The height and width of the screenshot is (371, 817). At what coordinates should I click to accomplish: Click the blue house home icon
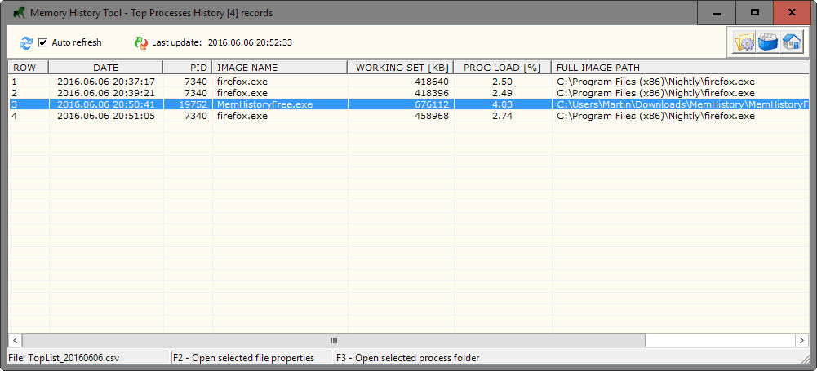click(x=792, y=42)
